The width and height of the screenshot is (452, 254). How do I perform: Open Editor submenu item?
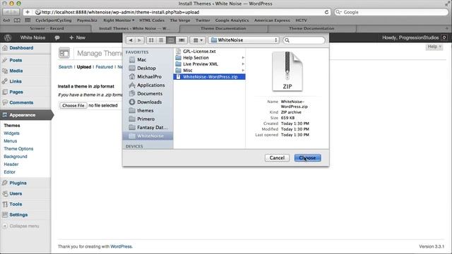(x=9, y=172)
